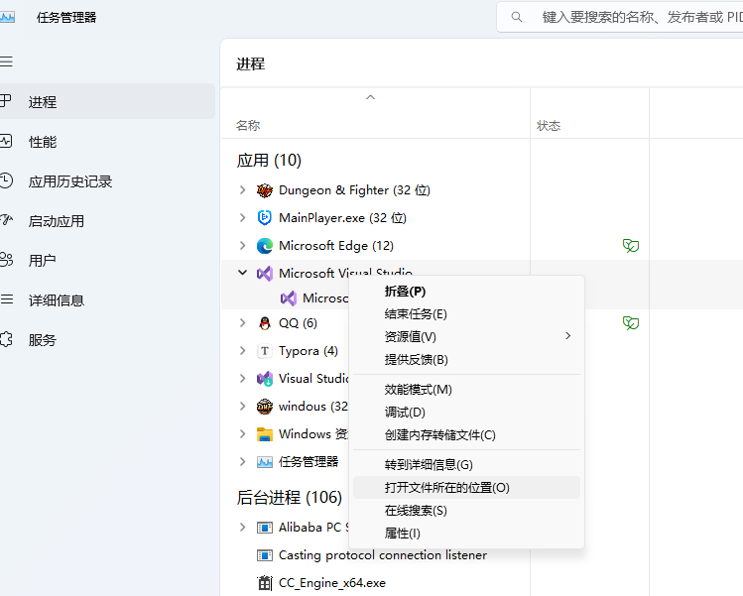Click the Alibaba PC process icon

tap(265, 528)
